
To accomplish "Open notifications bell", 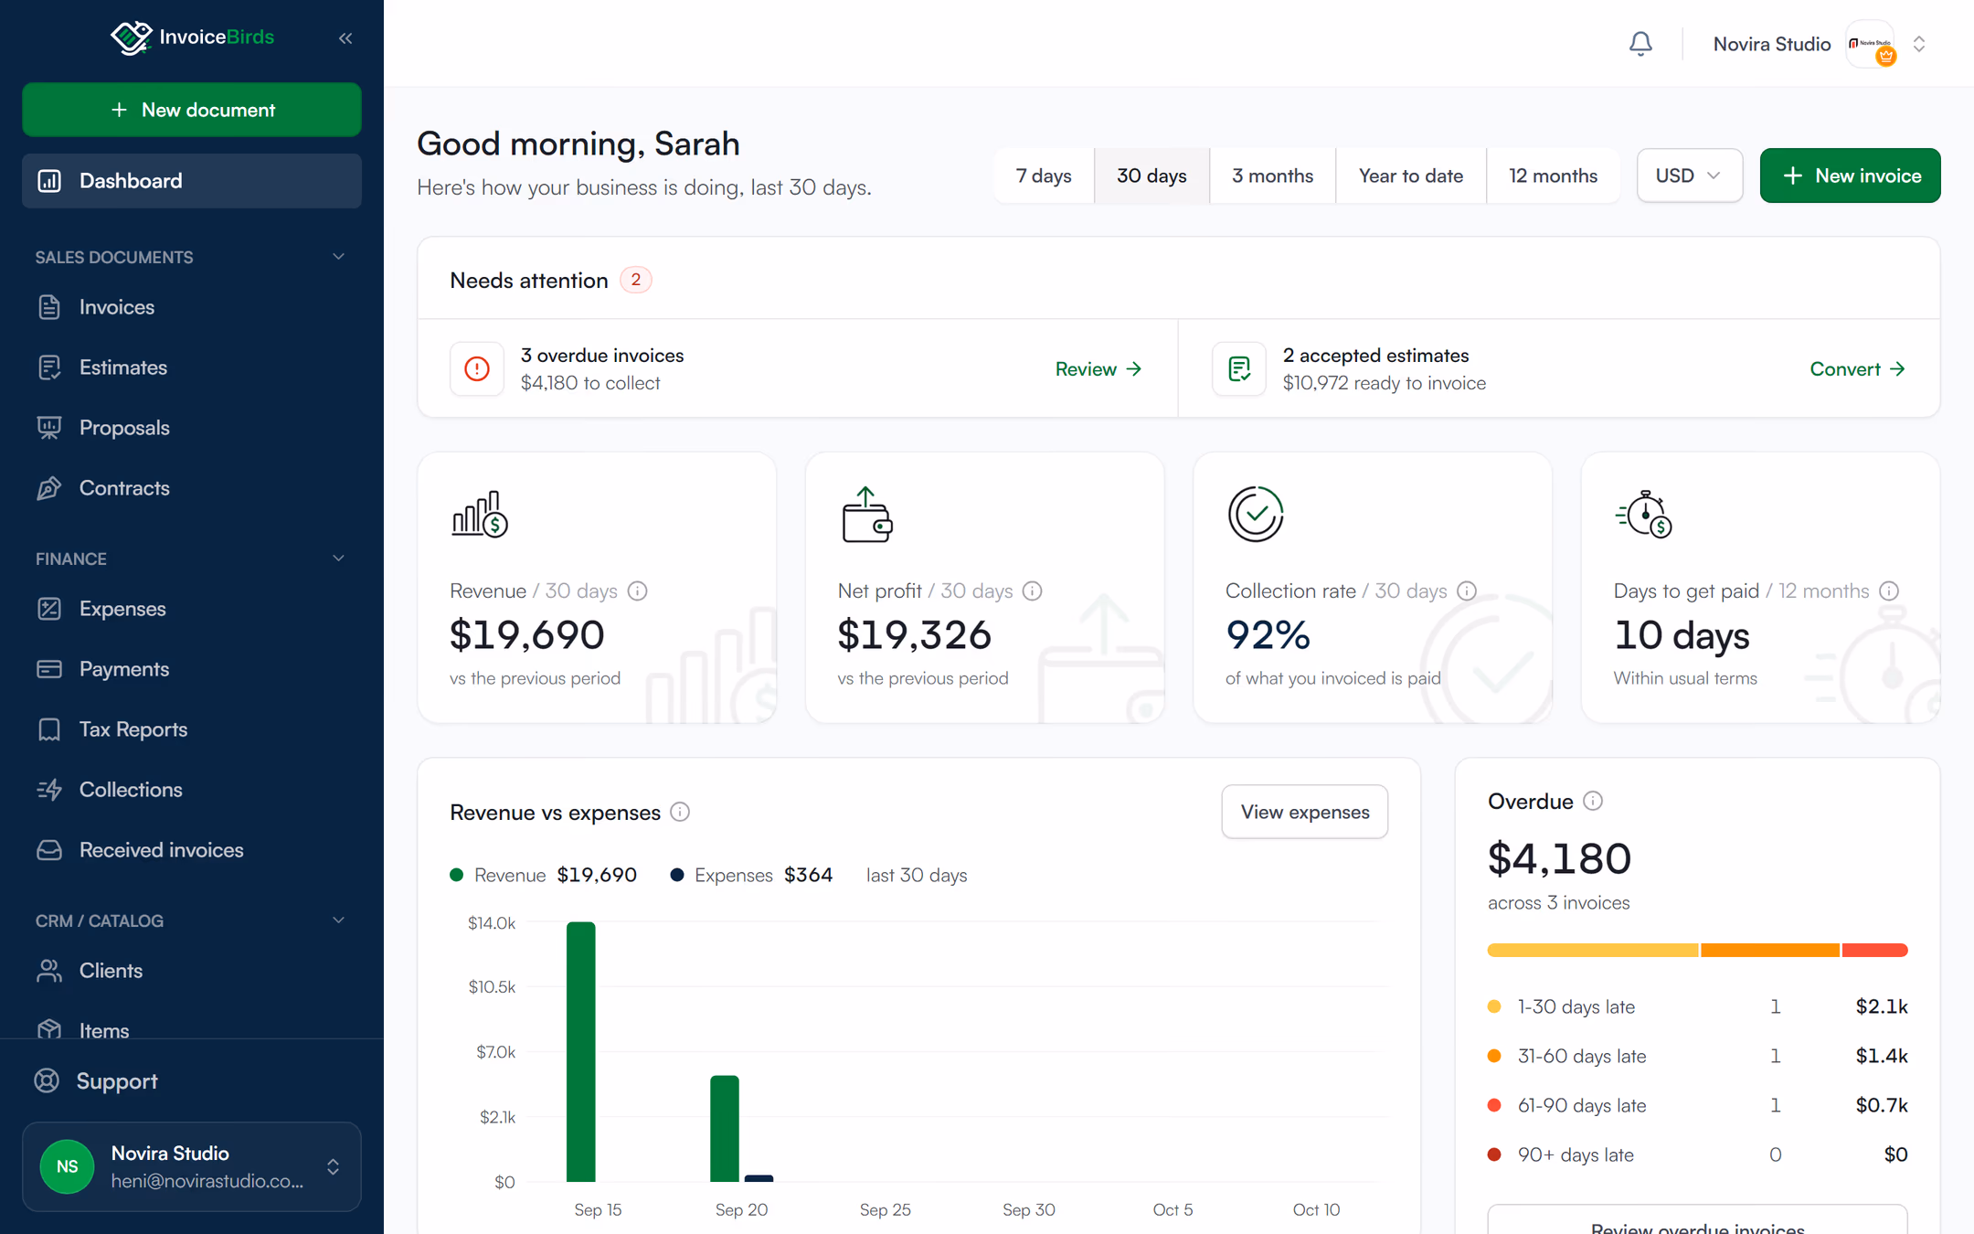I will pyautogui.click(x=1640, y=43).
